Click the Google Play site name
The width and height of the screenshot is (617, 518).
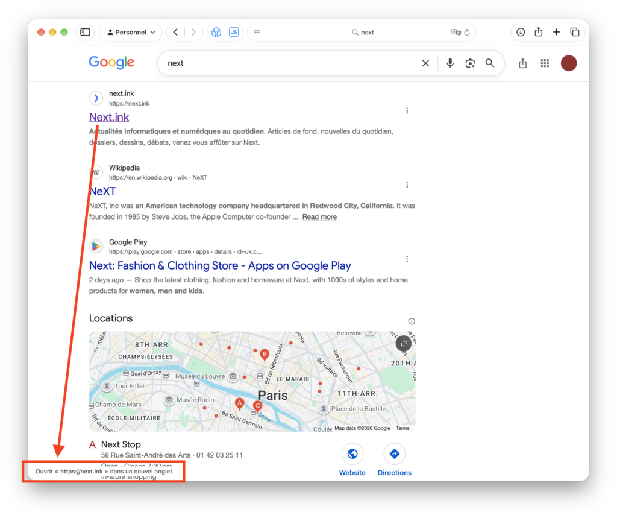[128, 242]
